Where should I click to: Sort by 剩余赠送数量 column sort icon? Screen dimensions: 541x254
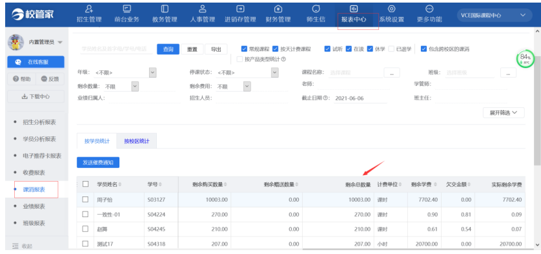pyautogui.click(x=297, y=185)
